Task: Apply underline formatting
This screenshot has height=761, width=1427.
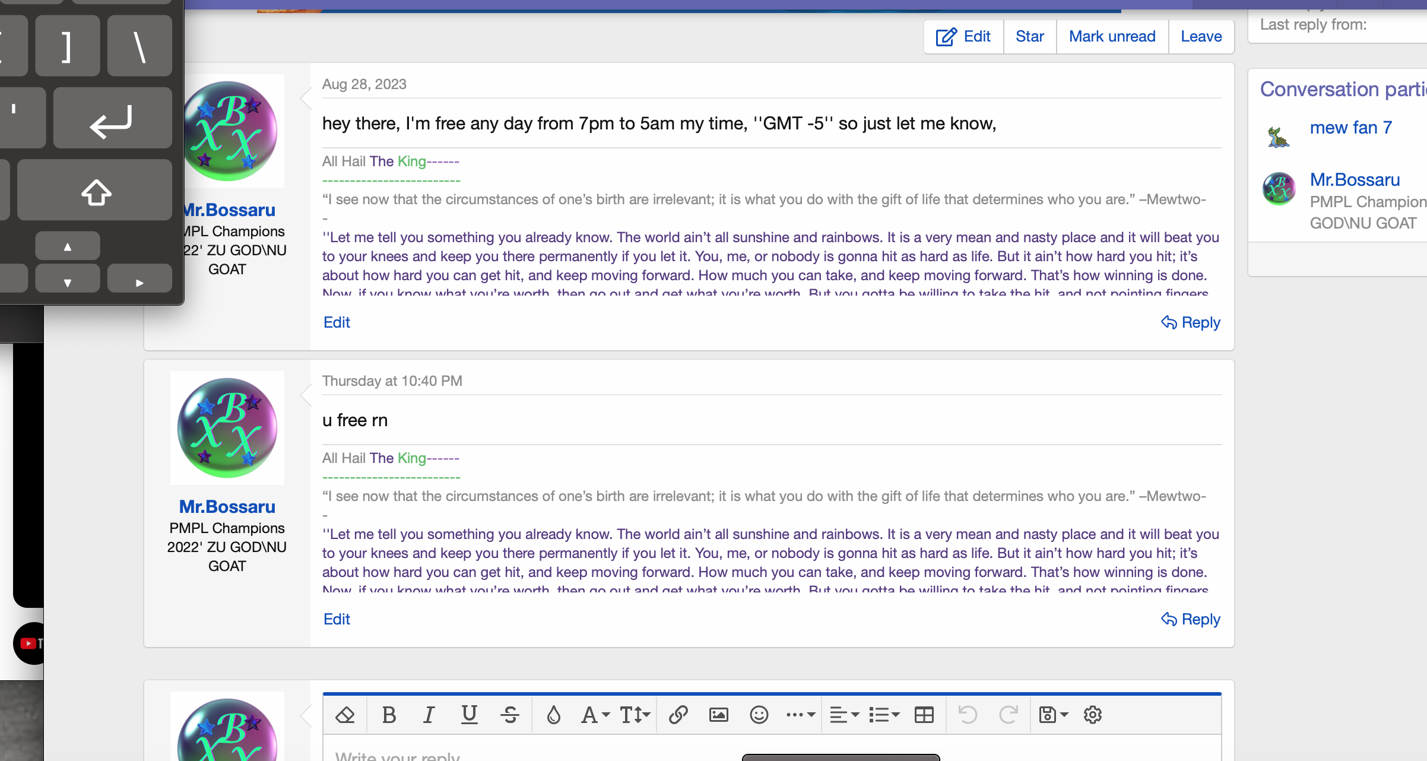Action: point(469,715)
